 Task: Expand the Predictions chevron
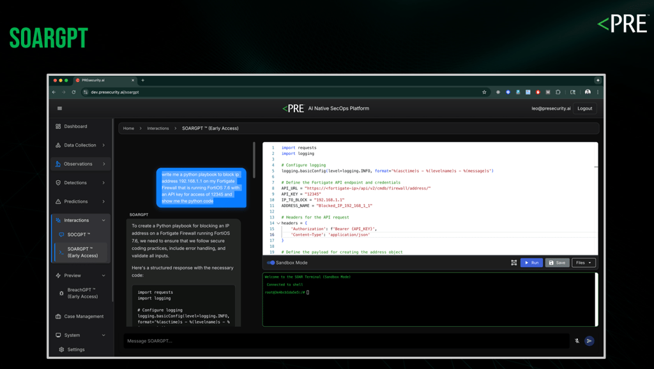pyautogui.click(x=103, y=201)
